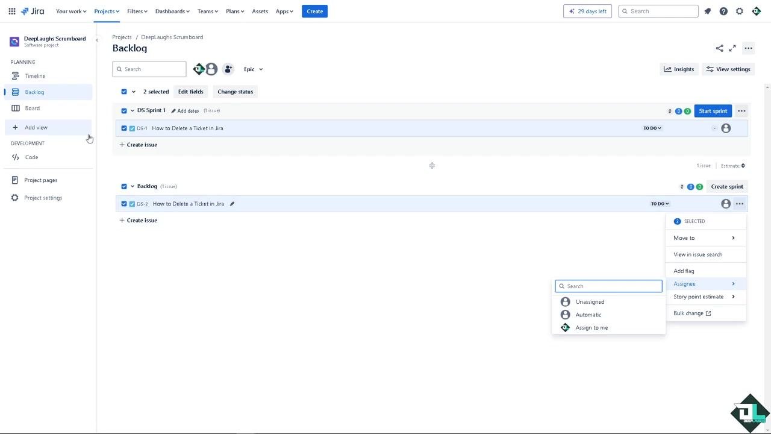Click the Create button
Screen dimensions: 771x434
pyautogui.click(x=314, y=11)
